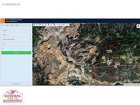
Task: Zoom in with the plus tool
Action: click(x=34, y=25)
